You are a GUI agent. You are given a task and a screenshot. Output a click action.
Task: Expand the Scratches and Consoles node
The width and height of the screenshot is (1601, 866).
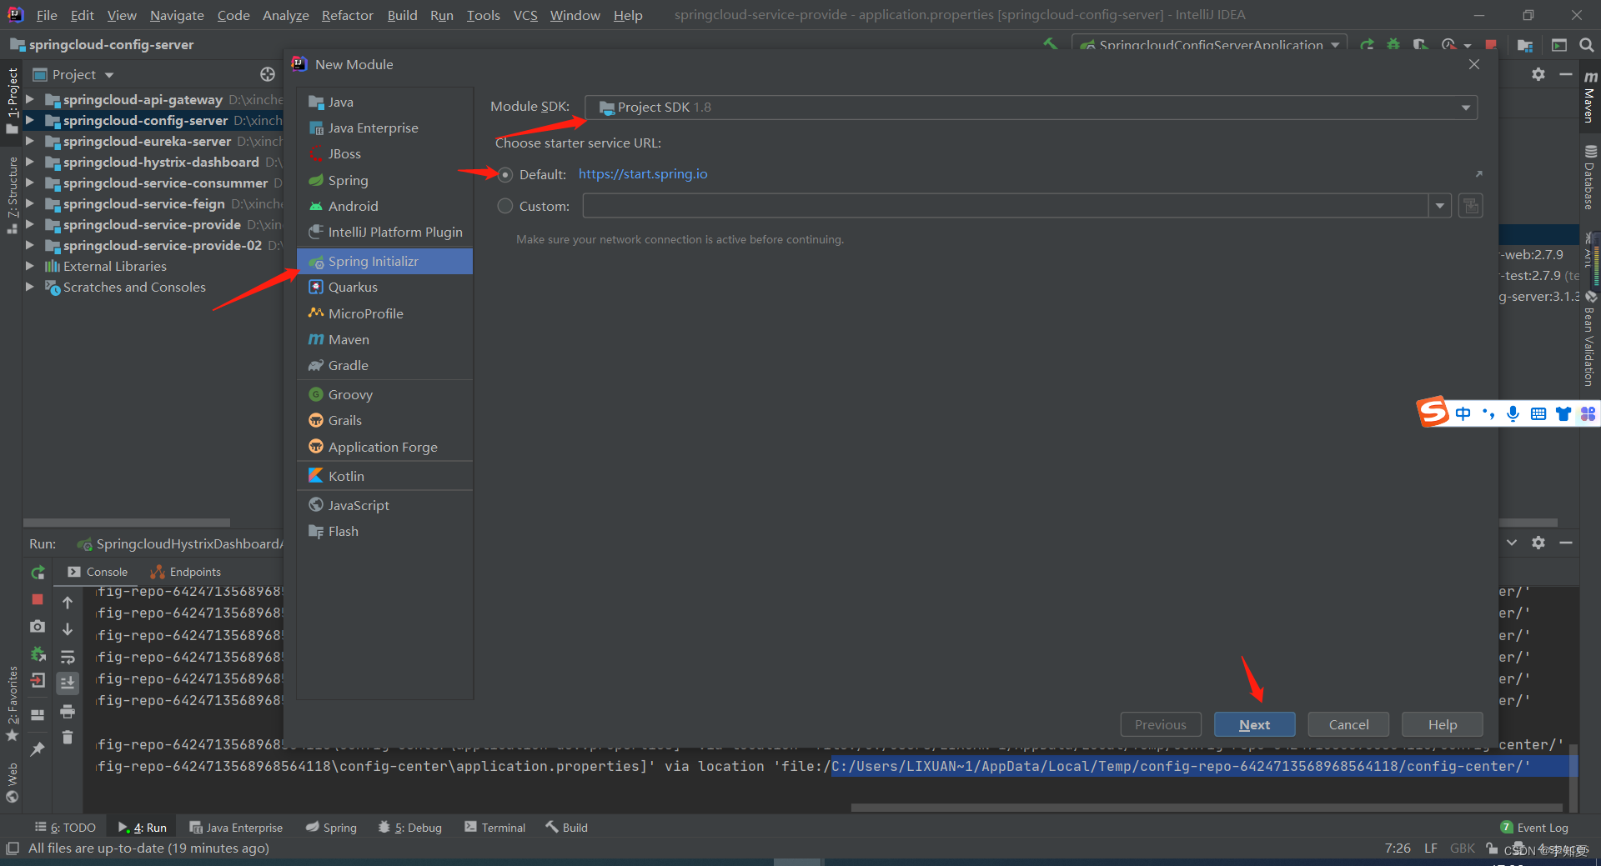(x=30, y=287)
